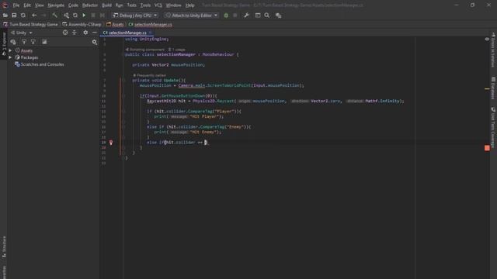Open the File menu

16,5
